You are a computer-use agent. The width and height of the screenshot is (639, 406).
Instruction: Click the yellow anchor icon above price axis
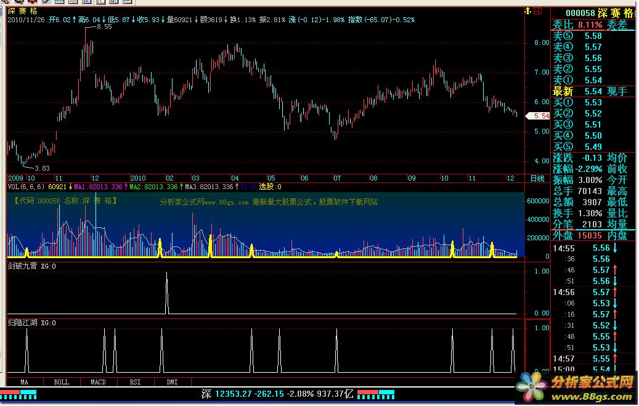(528, 11)
